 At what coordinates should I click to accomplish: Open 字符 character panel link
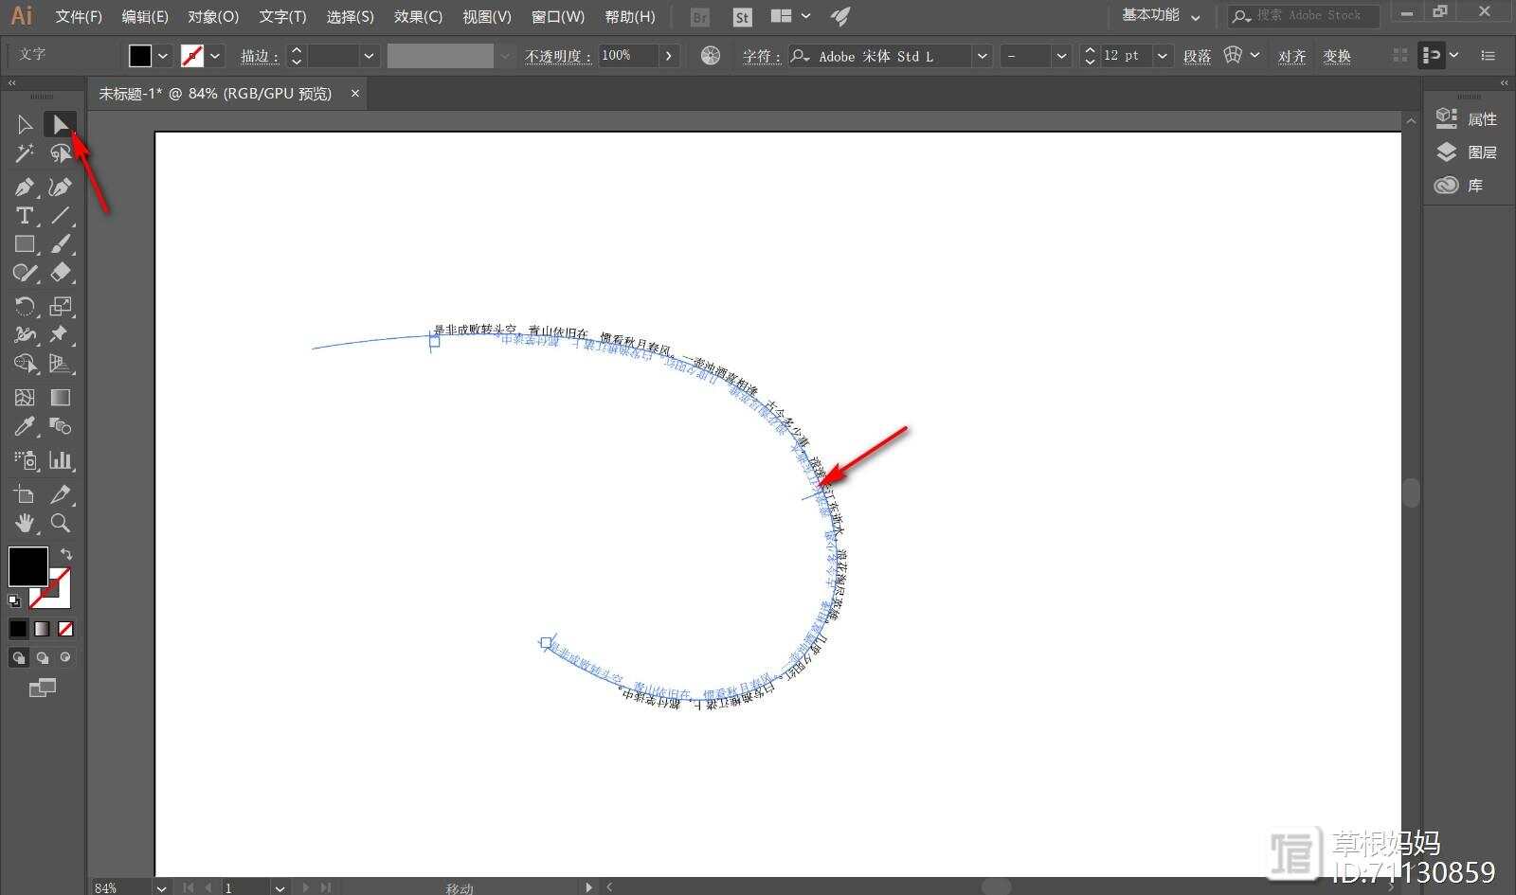pyautogui.click(x=762, y=57)
